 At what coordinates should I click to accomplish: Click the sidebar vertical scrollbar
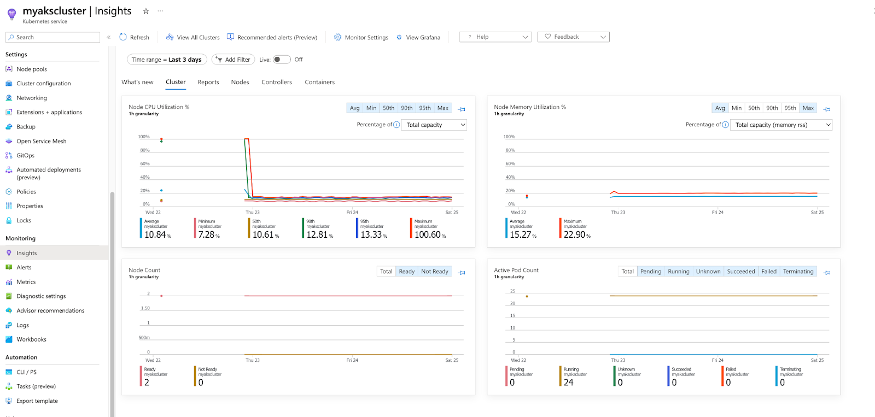112,304
